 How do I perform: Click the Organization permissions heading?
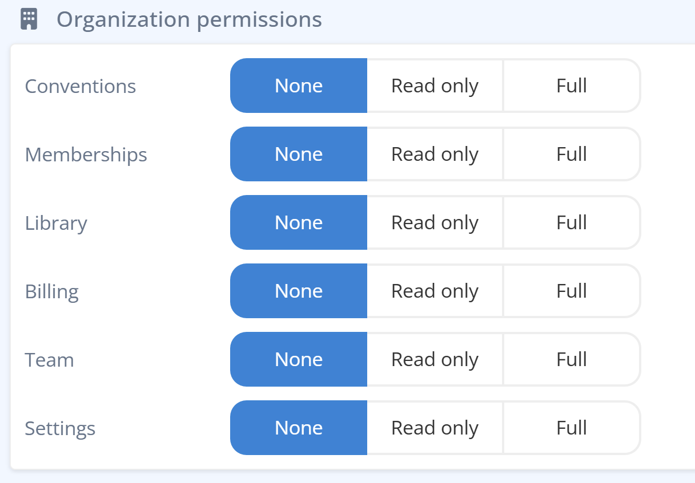tap(190, 19)
